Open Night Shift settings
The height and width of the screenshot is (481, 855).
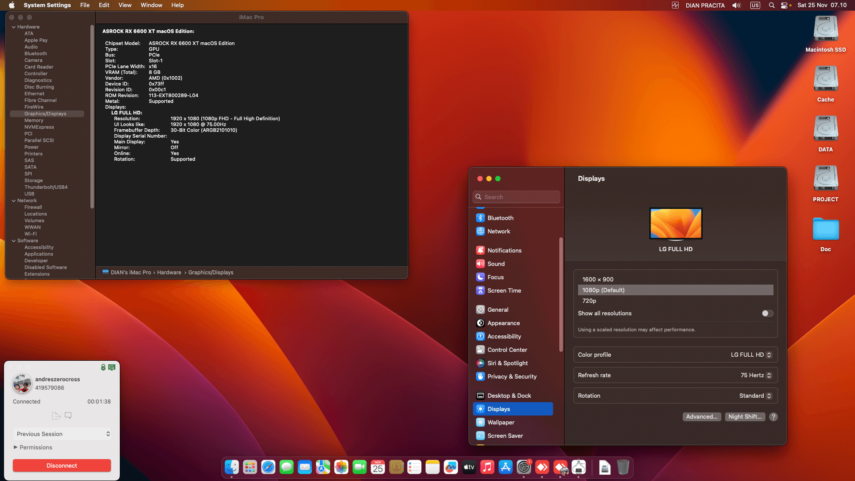tap(745, 417)
